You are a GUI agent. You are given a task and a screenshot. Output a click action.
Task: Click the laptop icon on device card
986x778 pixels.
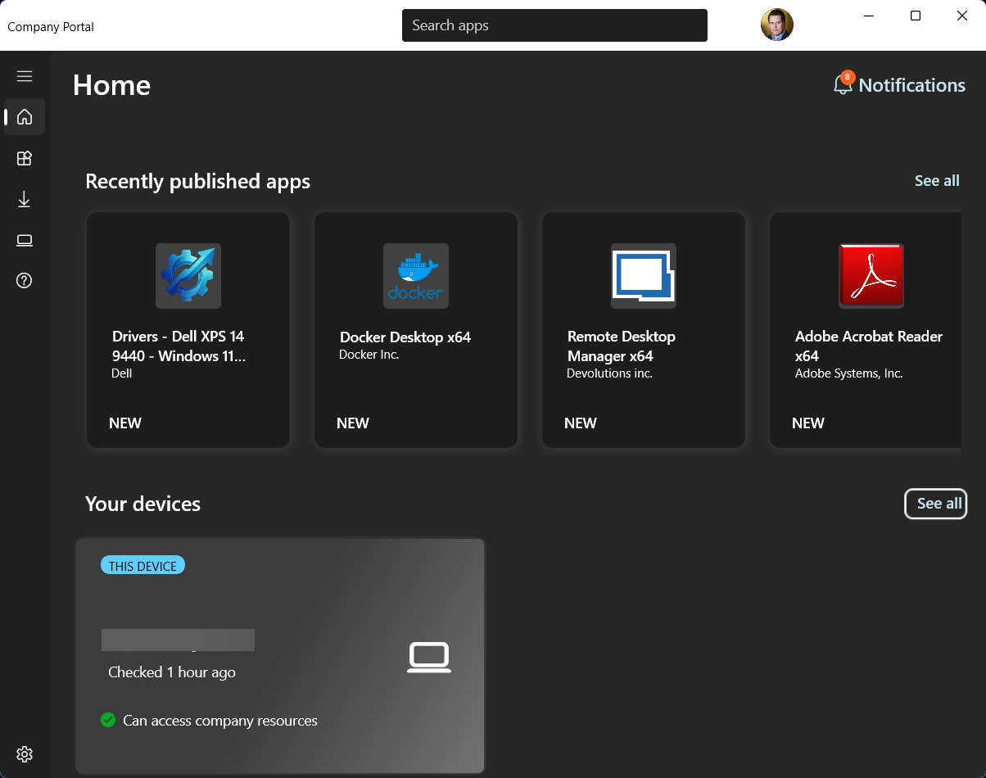pos(429,658)
